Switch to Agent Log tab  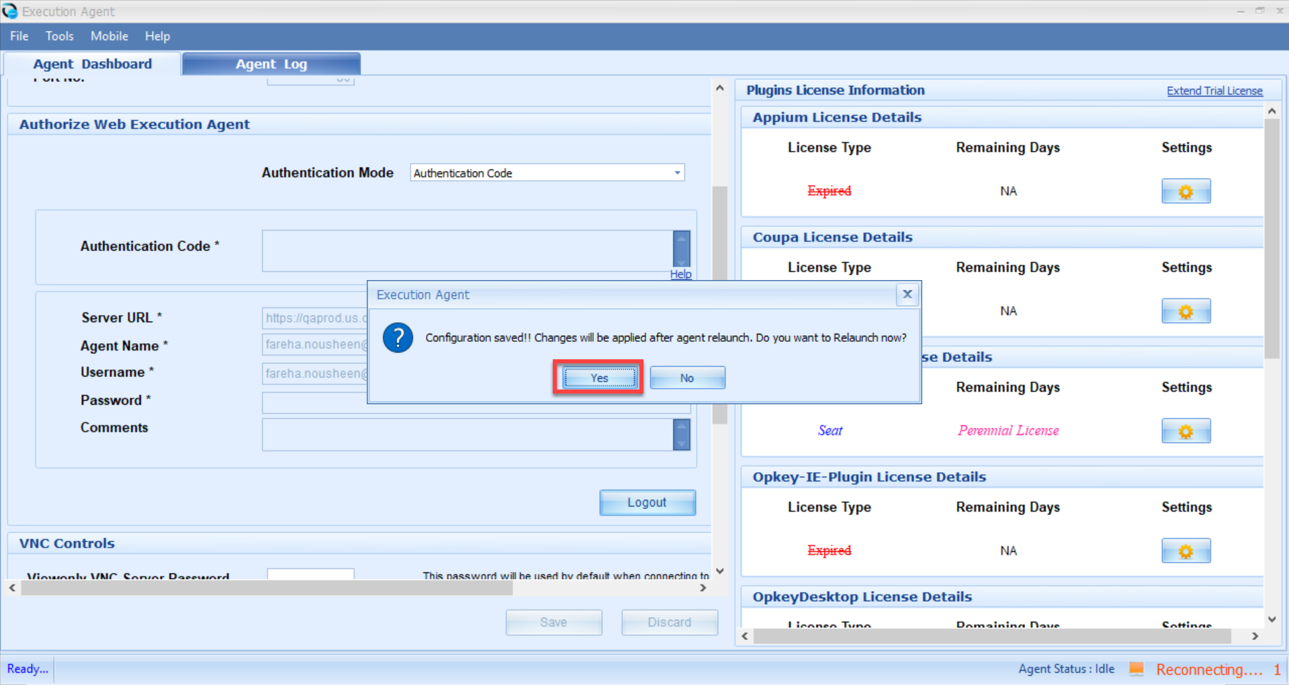click(x=271, y=64)
